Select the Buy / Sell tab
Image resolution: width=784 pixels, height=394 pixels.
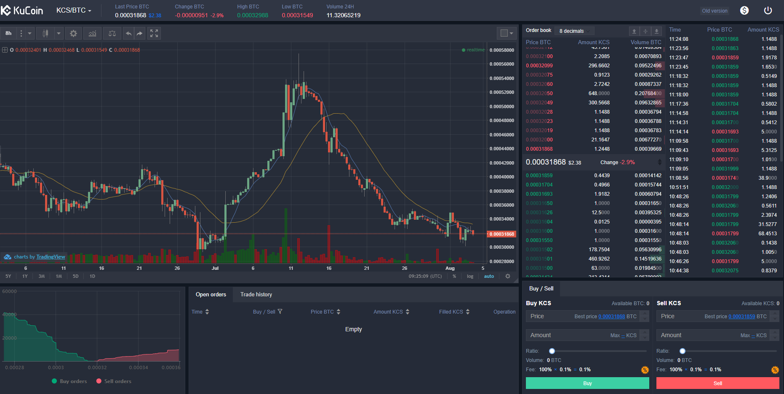[x=541, y=289]
